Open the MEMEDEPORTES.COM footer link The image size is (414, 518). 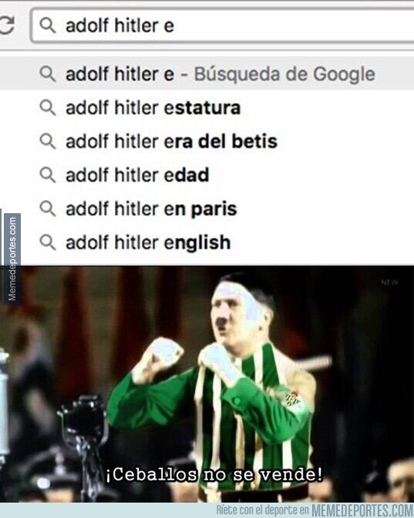tap(362, 510)
